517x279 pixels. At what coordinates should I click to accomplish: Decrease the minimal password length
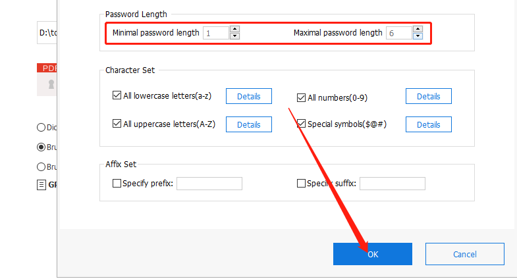click(x=235, y=36)
